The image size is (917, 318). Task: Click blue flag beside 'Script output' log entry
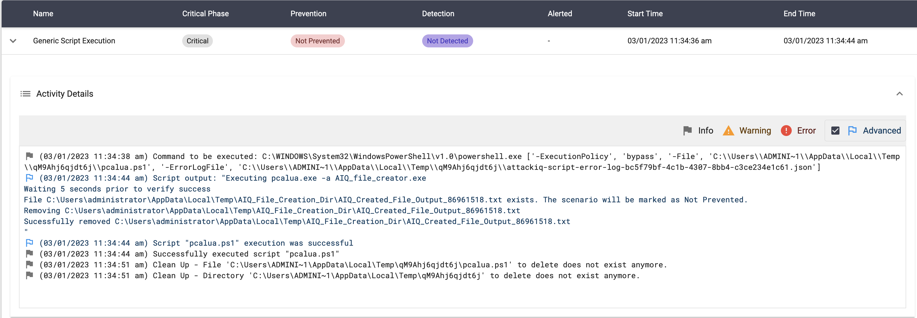(x=30, y=178)
